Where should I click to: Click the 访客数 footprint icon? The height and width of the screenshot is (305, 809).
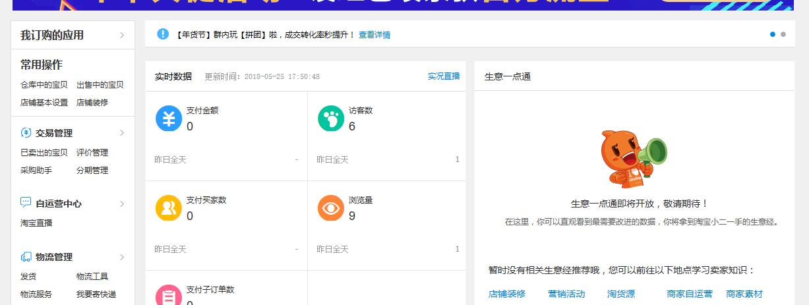pyautogui.click(x=331, y=119)
